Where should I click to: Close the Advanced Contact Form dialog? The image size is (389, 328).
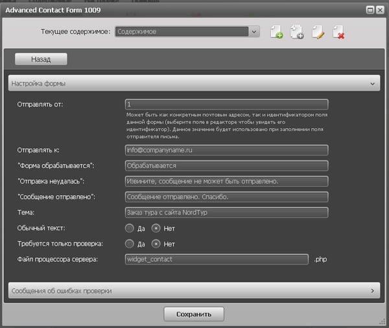(x=379, y=9)
